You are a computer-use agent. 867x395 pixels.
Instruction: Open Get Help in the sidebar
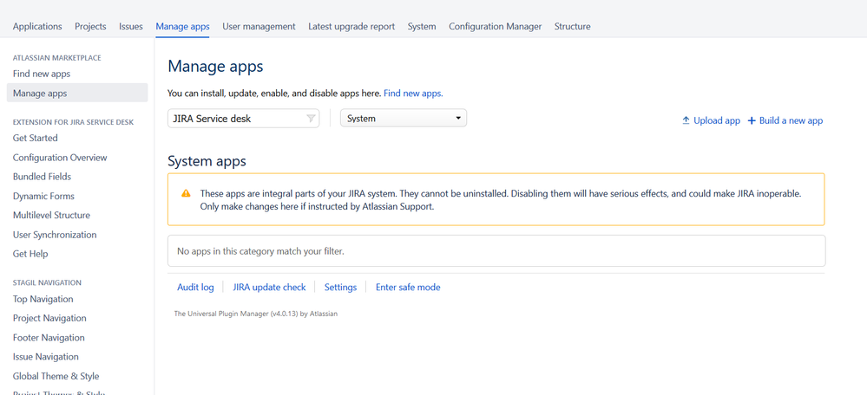[30, 254]
